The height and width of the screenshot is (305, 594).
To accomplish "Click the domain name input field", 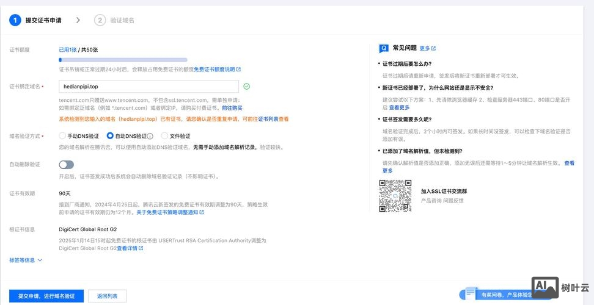I will (x=149, y=87).
